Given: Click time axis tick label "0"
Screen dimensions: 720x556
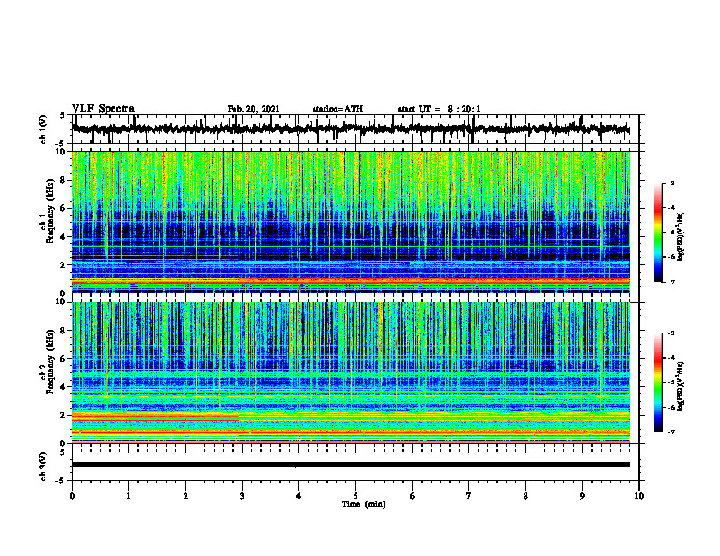Looking at the screenshot, I should click(72, 496).
